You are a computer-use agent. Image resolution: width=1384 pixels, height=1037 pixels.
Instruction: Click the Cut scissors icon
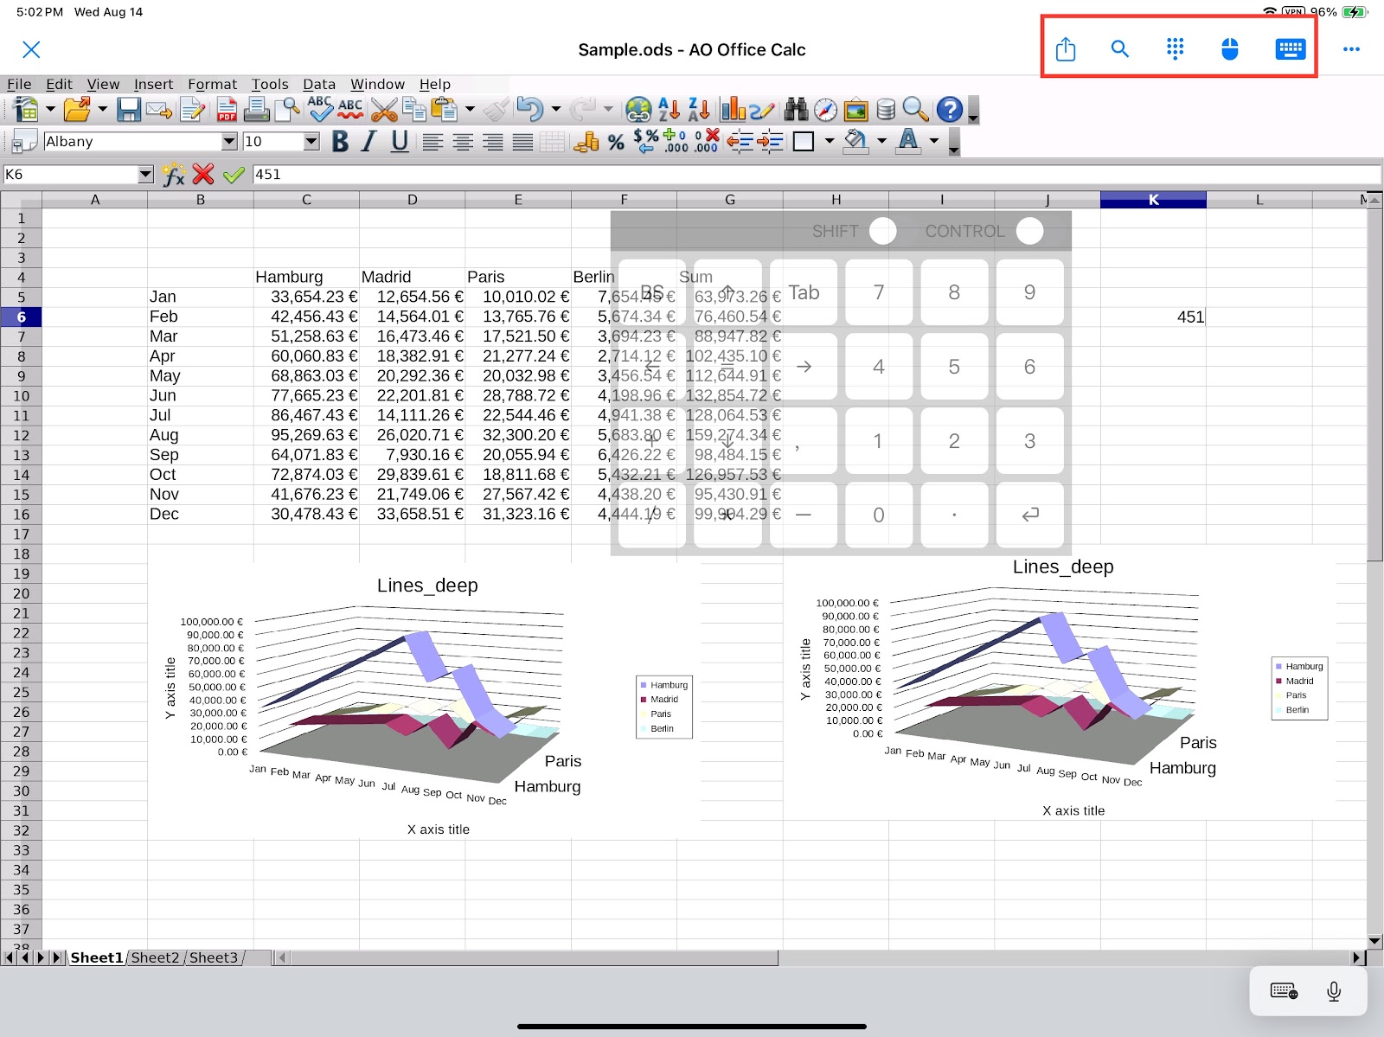383,110
